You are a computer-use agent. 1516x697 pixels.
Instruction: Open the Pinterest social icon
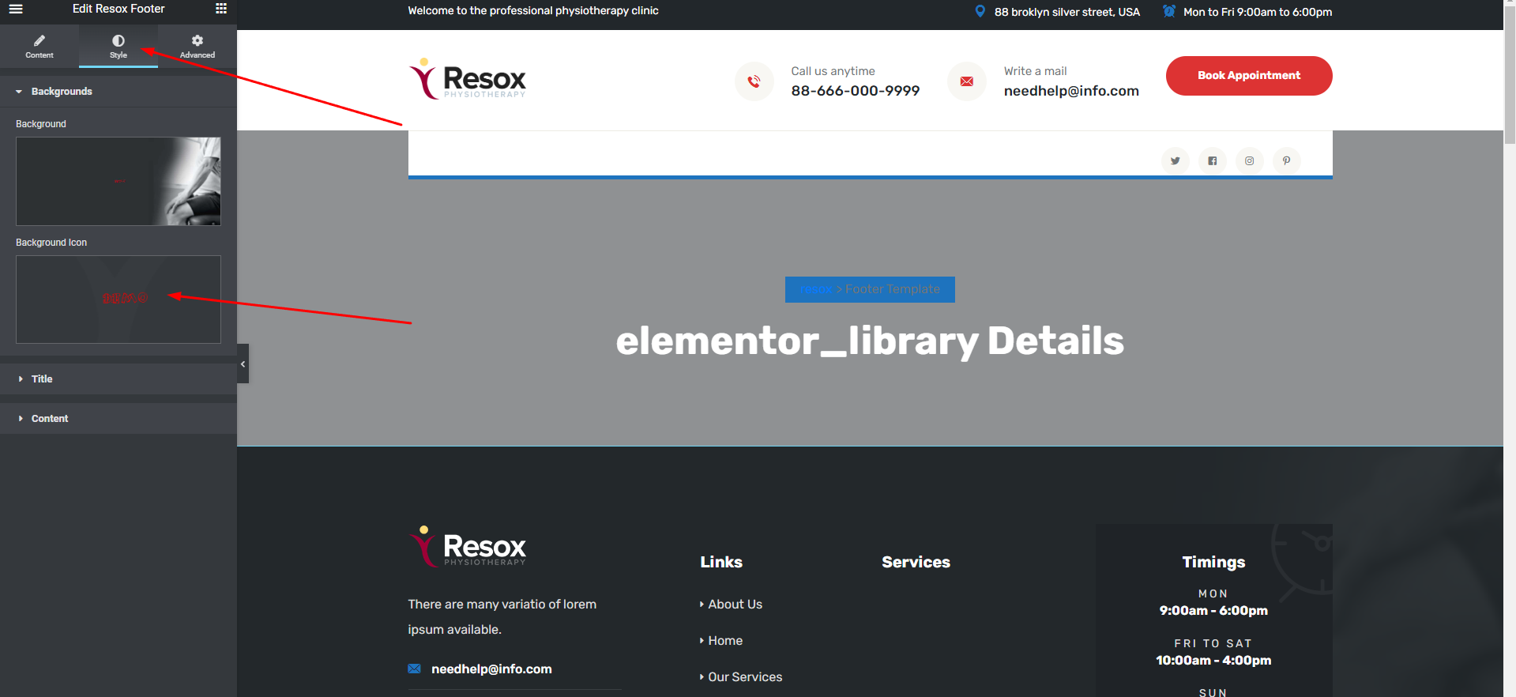pyautogui.click(x=1287, y=160)
